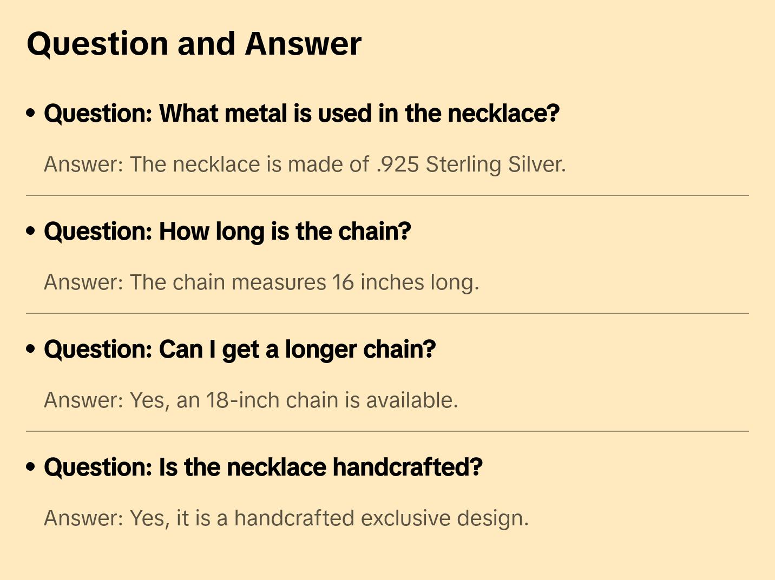The height and width of the screenshot is (580, 775).
Task: Click the divider below the 18-inch chain answer
Action: click(x=387, y=431)
